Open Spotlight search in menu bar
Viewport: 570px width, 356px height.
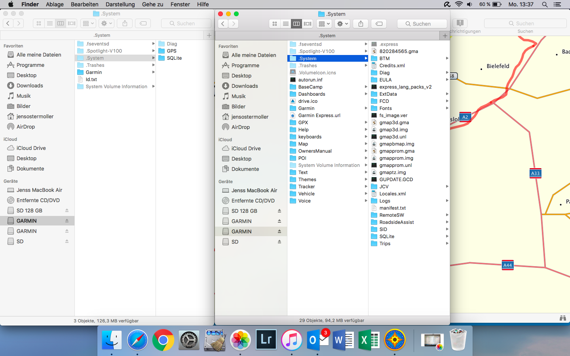point(545,4)
